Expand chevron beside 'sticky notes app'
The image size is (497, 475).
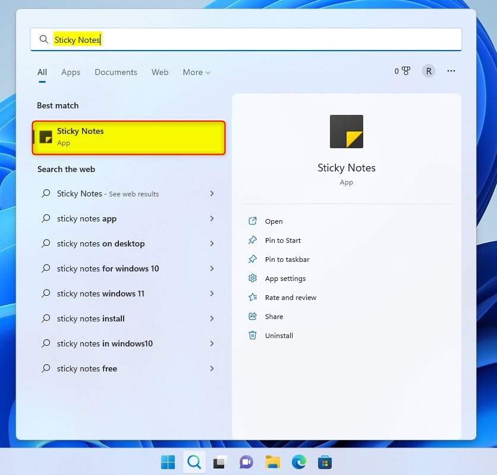click(x=212, y=218)
